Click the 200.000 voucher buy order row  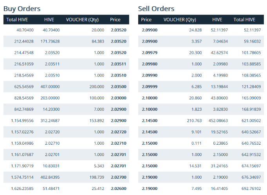tap(66, 87)
